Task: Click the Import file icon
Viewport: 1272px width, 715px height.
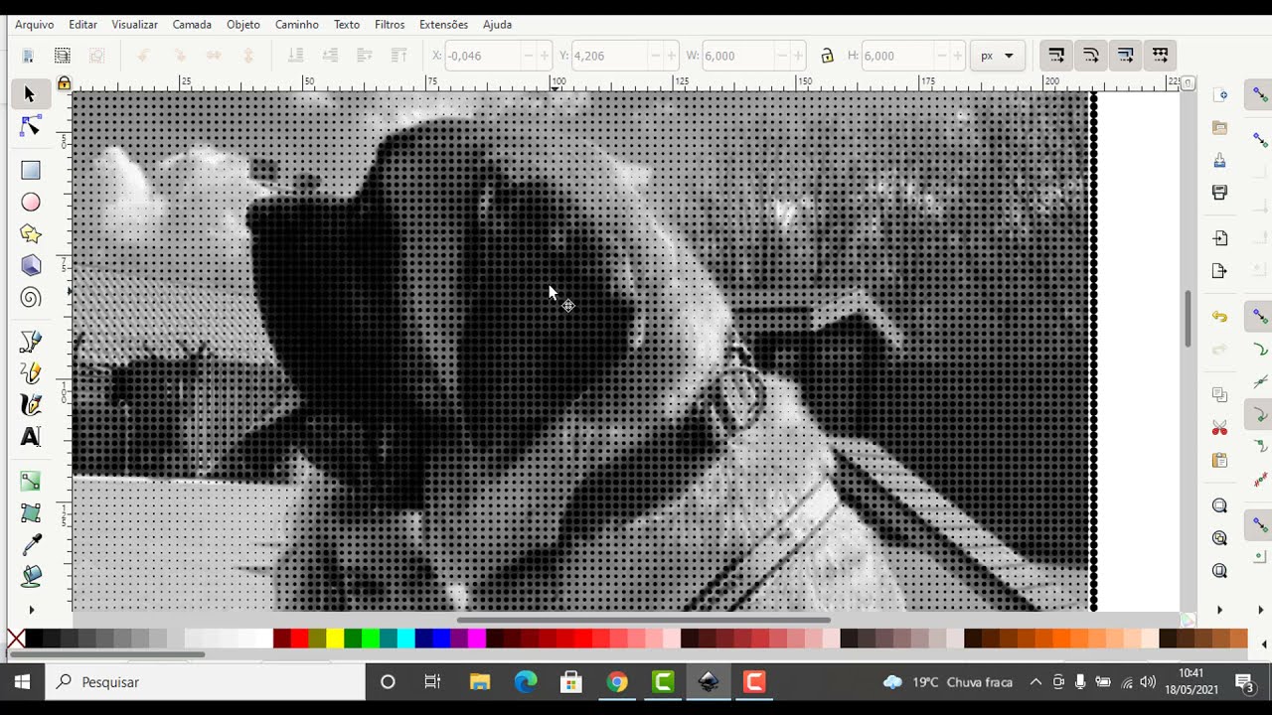Action: coord(1220,238)
